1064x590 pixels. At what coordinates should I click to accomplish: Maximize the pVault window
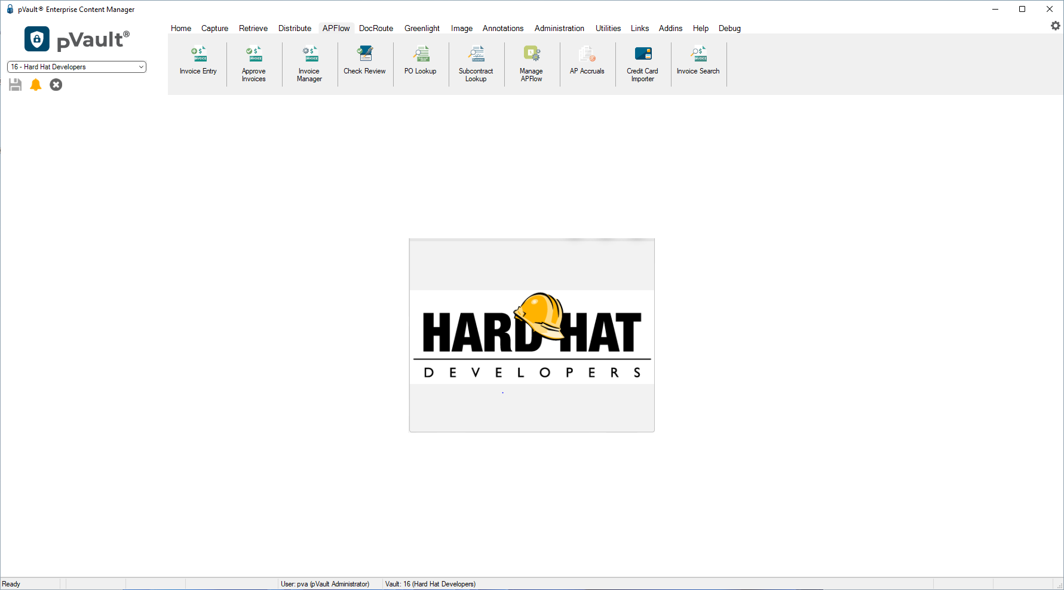[1022, 9]
